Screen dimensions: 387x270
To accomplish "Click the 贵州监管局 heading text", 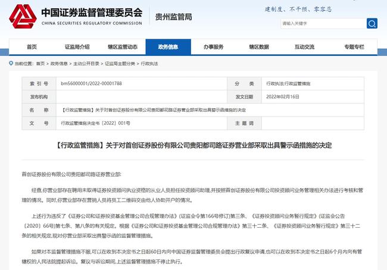I will coord(173,17).
